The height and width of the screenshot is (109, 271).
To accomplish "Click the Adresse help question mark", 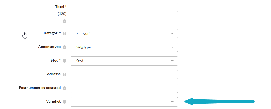I will [65, 74].
